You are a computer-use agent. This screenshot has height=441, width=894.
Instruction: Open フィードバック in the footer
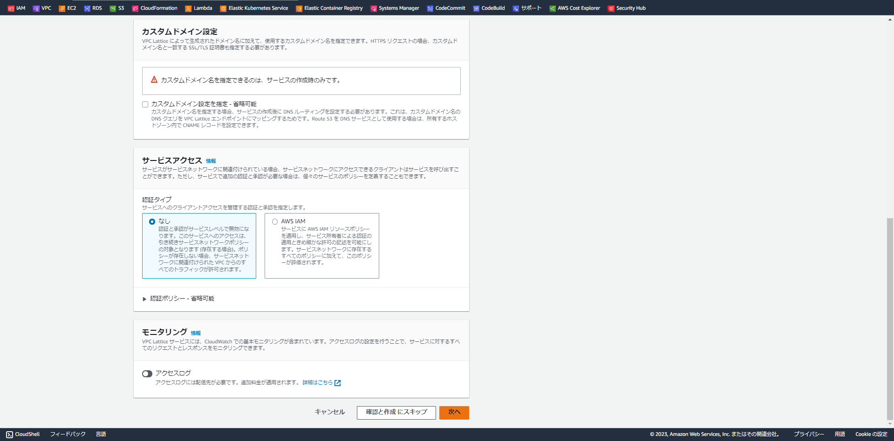(68, 434)
